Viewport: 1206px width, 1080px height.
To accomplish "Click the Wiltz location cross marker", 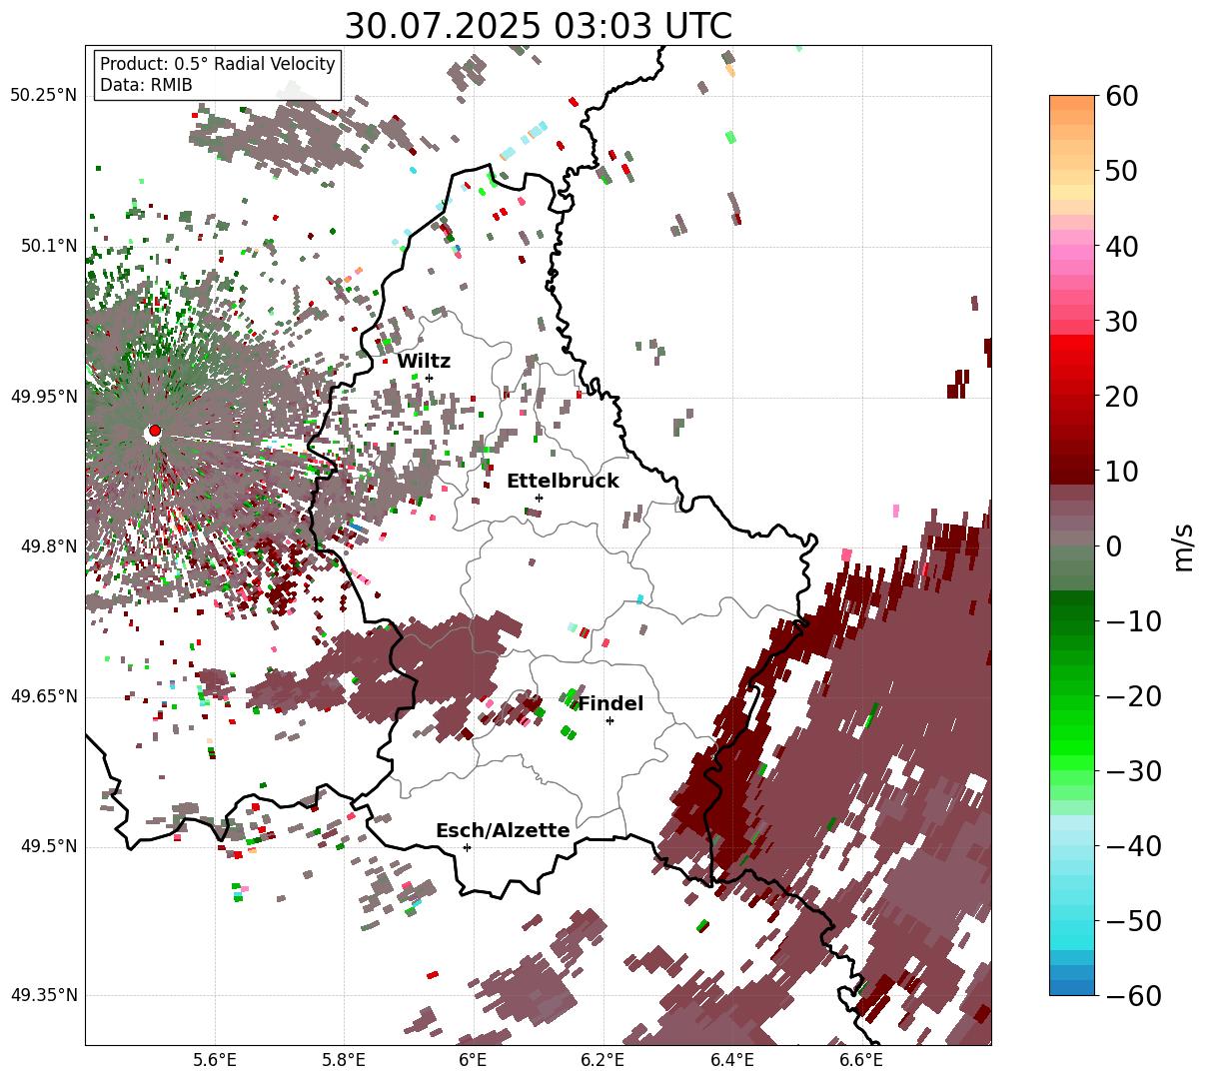I will (x=429, y=378).
